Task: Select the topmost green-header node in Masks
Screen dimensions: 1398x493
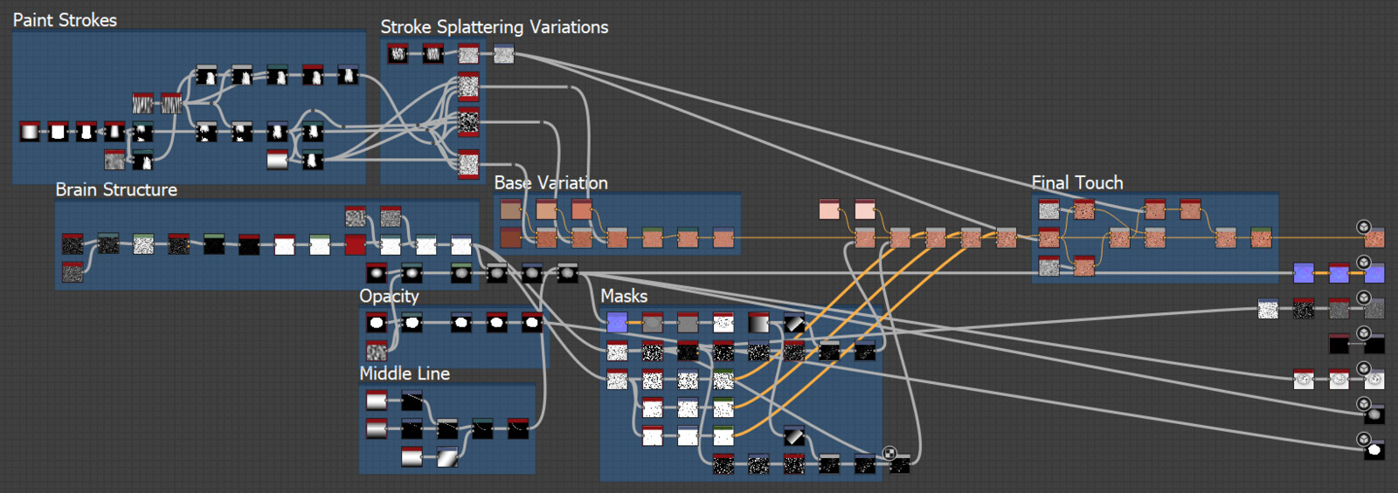Action: point(723,379)
